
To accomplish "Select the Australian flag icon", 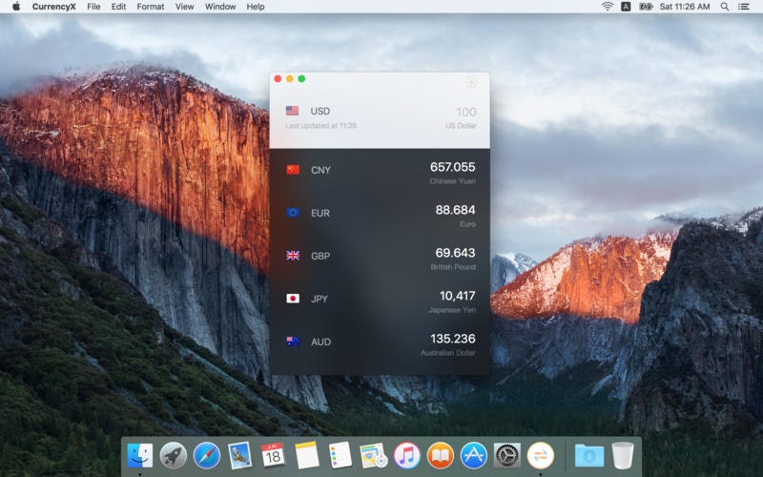I will coord(293,342).
